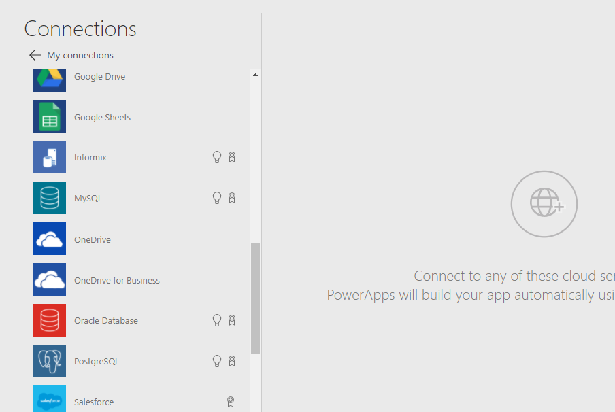Image resolution: width=615 pixels, height=412 pixels.
Task: Open the Oracle Database connector
Action: coord(106,320)
